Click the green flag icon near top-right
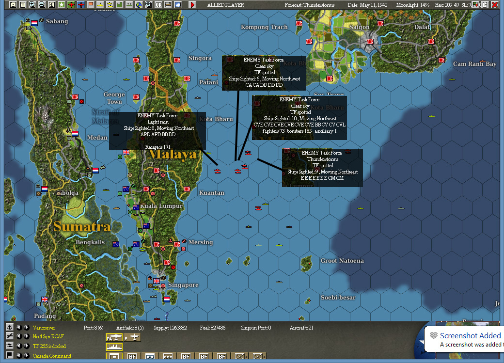This screenshot has width=504, height=363. 475,4
